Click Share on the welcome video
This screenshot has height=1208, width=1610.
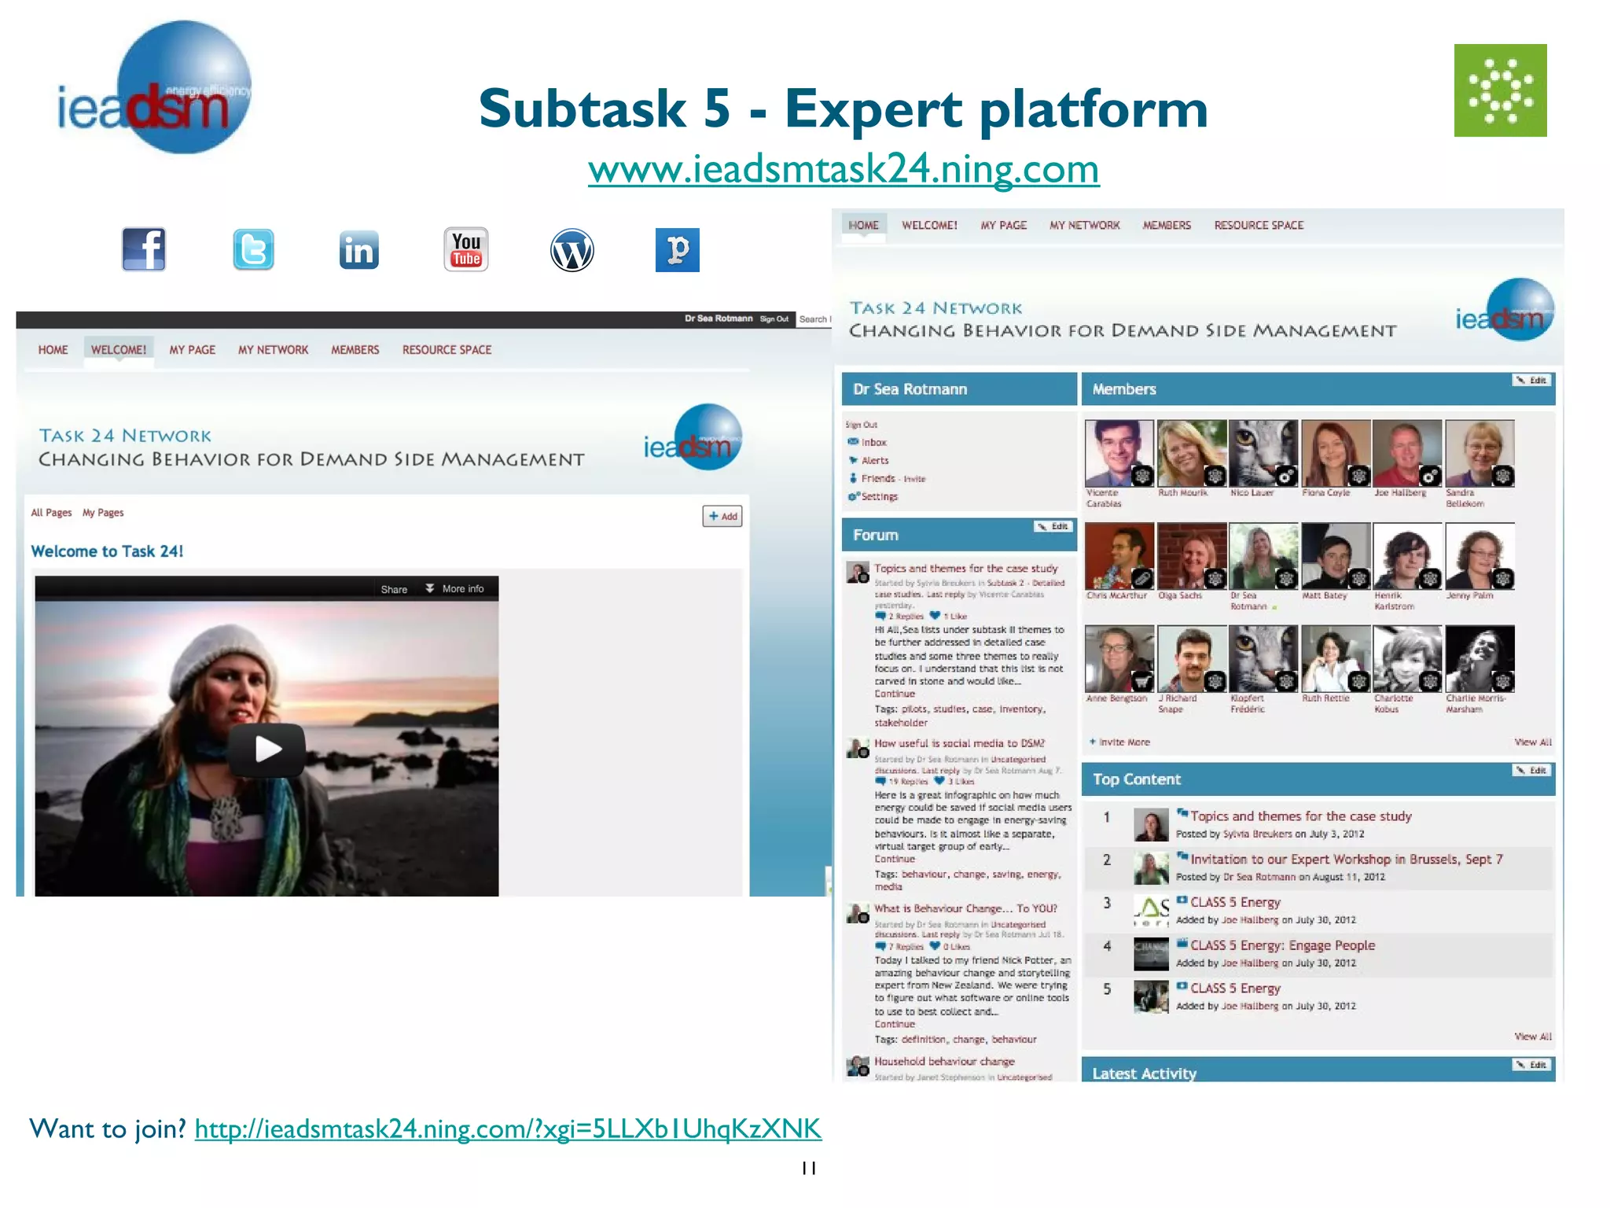394,589
